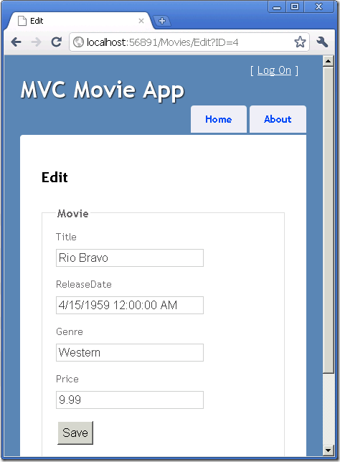Viewport: 340px width, 462px height.
Task: Click the browser forward arrow
Action: (36, 42)
